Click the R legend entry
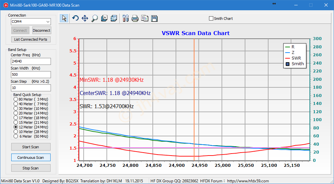The image size is (334, 184). (x=290, y=47)
